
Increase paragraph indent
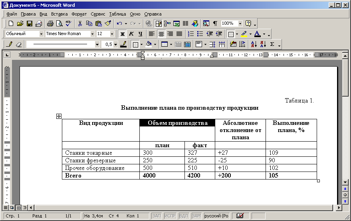pos(219,34)
